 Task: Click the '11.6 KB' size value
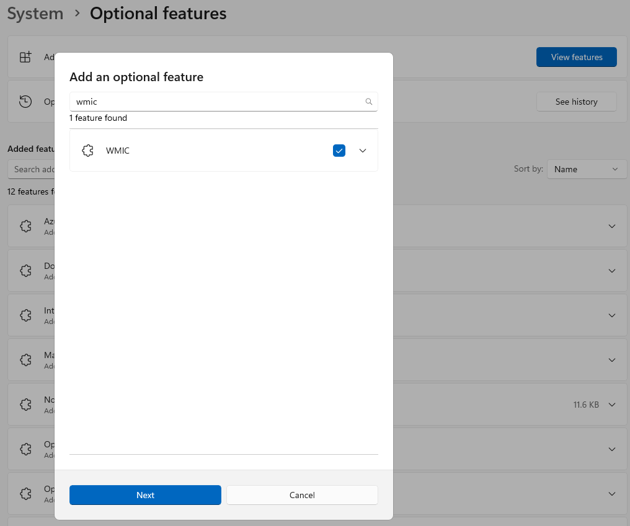click(x=586, y=405)
